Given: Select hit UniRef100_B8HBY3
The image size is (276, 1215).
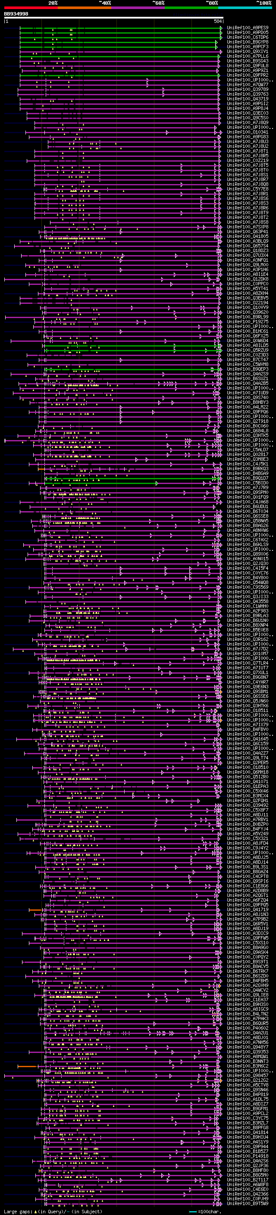Looking at the screenshot, I should pos(248,402).
